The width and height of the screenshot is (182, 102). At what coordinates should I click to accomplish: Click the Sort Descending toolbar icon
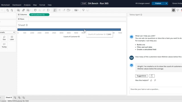click(x=44, y=10)
